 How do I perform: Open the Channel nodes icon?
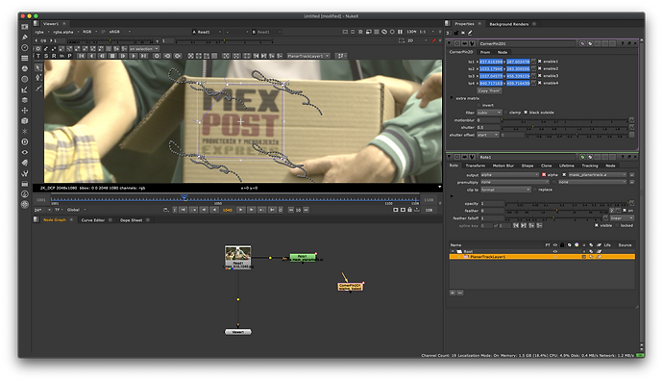click(25, 58)
